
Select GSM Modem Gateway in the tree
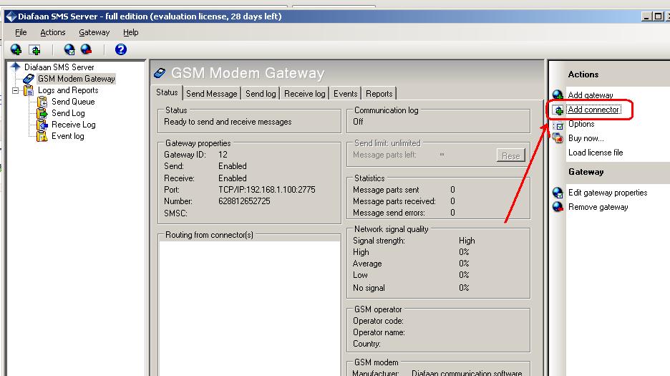tap(76, 79)
